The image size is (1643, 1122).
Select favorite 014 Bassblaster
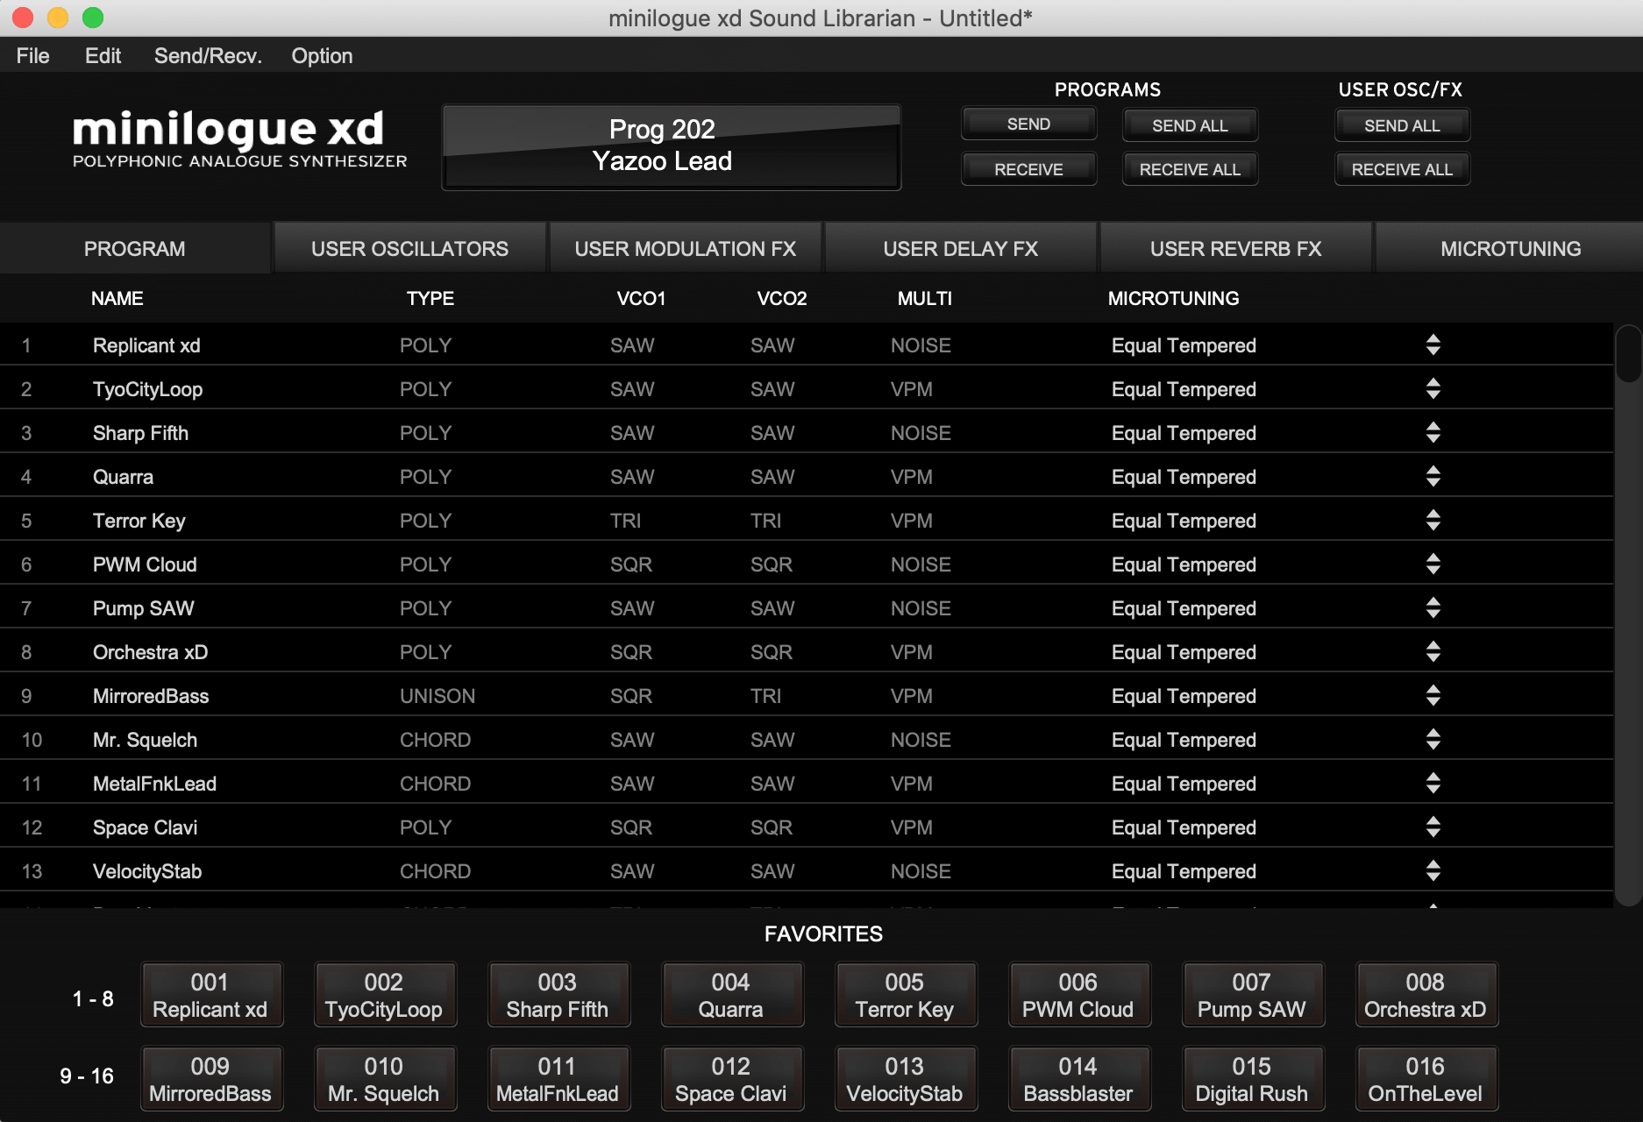(1078, 1079)
